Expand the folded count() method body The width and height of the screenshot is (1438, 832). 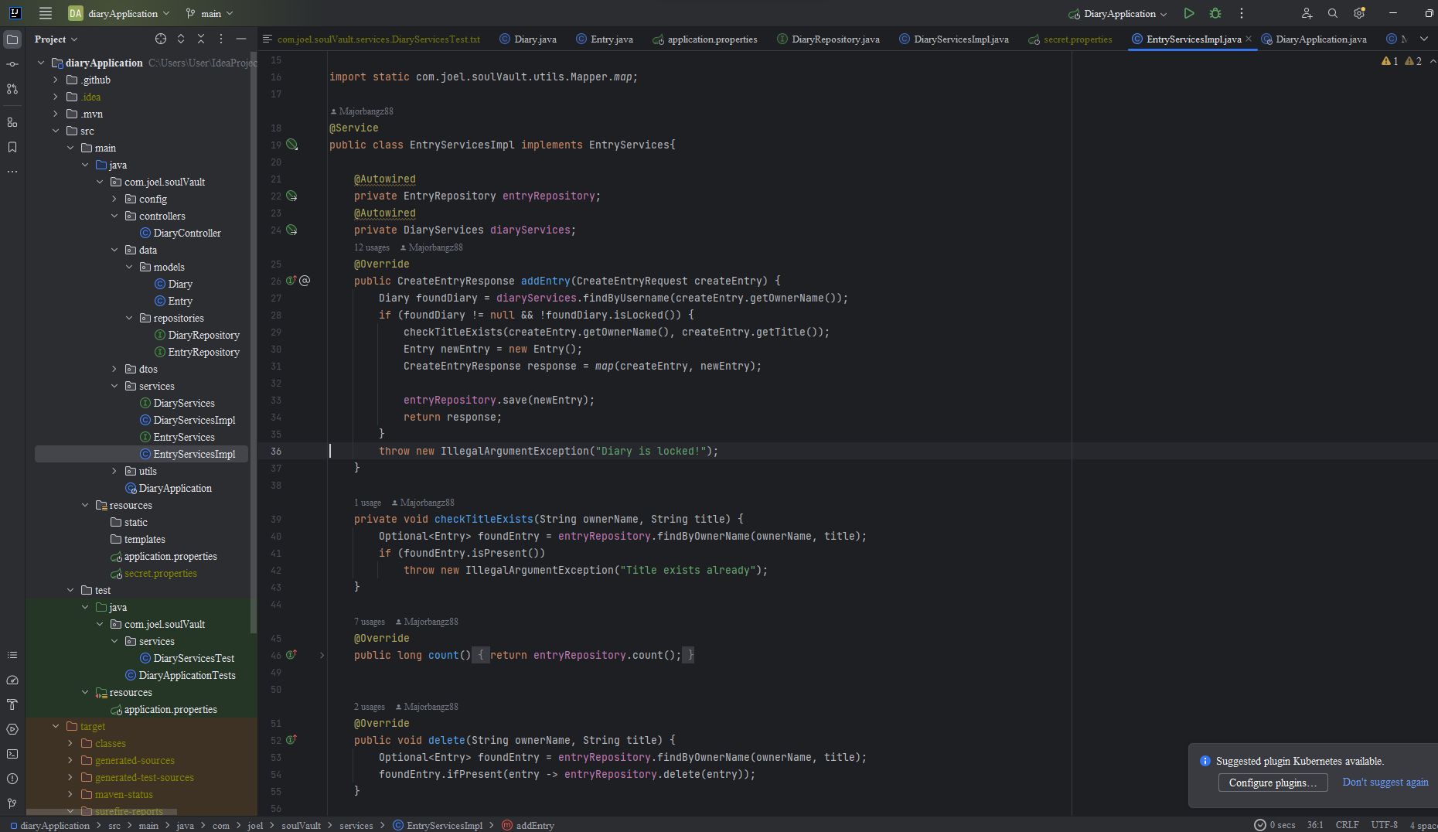click(x=322, y=655)
